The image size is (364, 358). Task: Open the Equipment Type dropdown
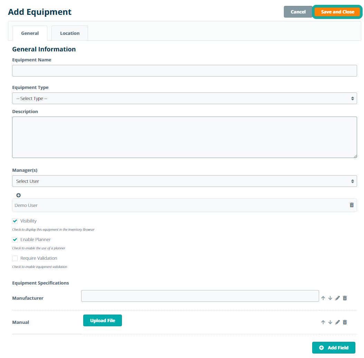coord(184,98)
